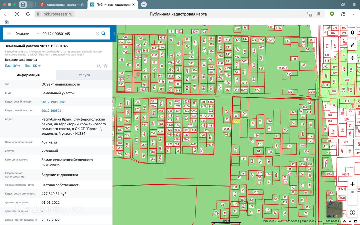This screenshot has width=360, height=225.
Task: Toggle the page bookmark in address bar
Action: (319, 14)
